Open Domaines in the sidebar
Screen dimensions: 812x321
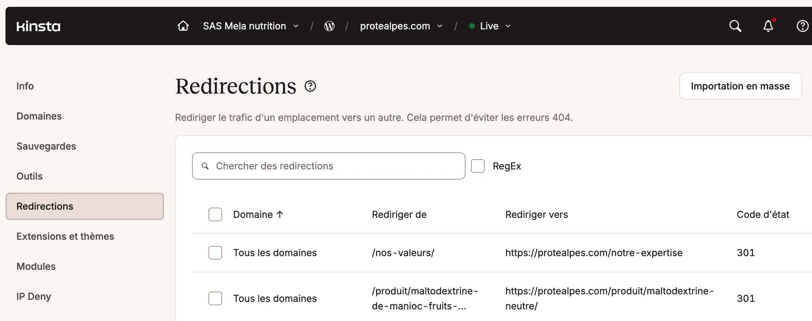coord(39,116)
